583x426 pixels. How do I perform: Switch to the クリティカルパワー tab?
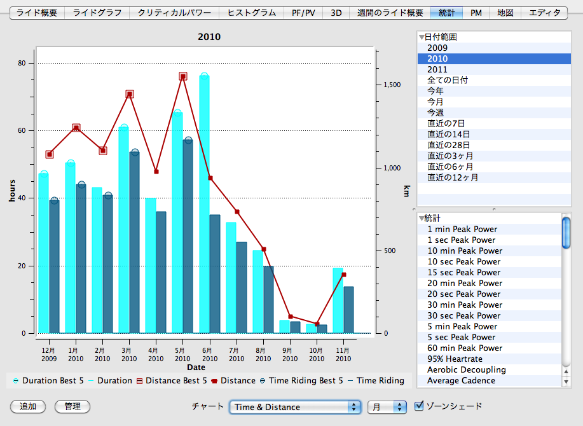pos(174,13)
